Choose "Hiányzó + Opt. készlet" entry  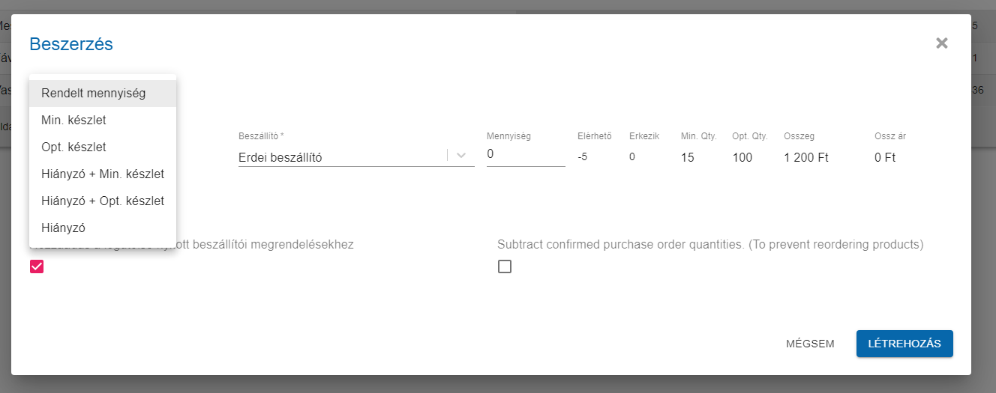103,201
